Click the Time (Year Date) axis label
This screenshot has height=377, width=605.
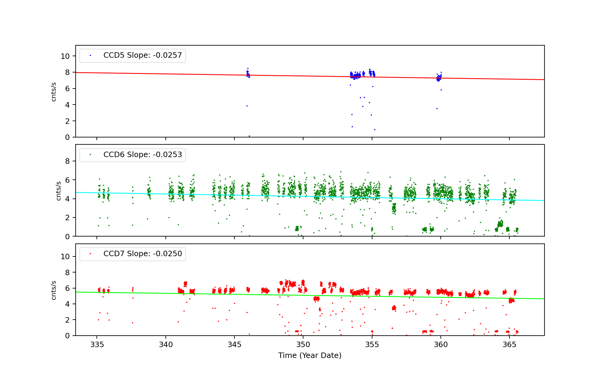pyautogui.click(x=310, y=356)
